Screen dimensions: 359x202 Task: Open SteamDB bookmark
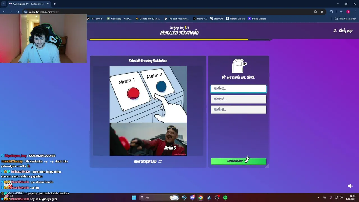(216, 19)
